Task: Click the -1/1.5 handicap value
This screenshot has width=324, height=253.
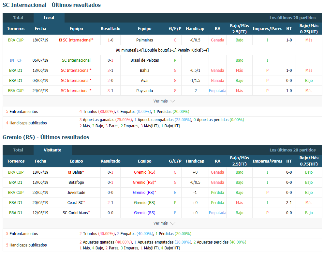Action: pos(195,81)
